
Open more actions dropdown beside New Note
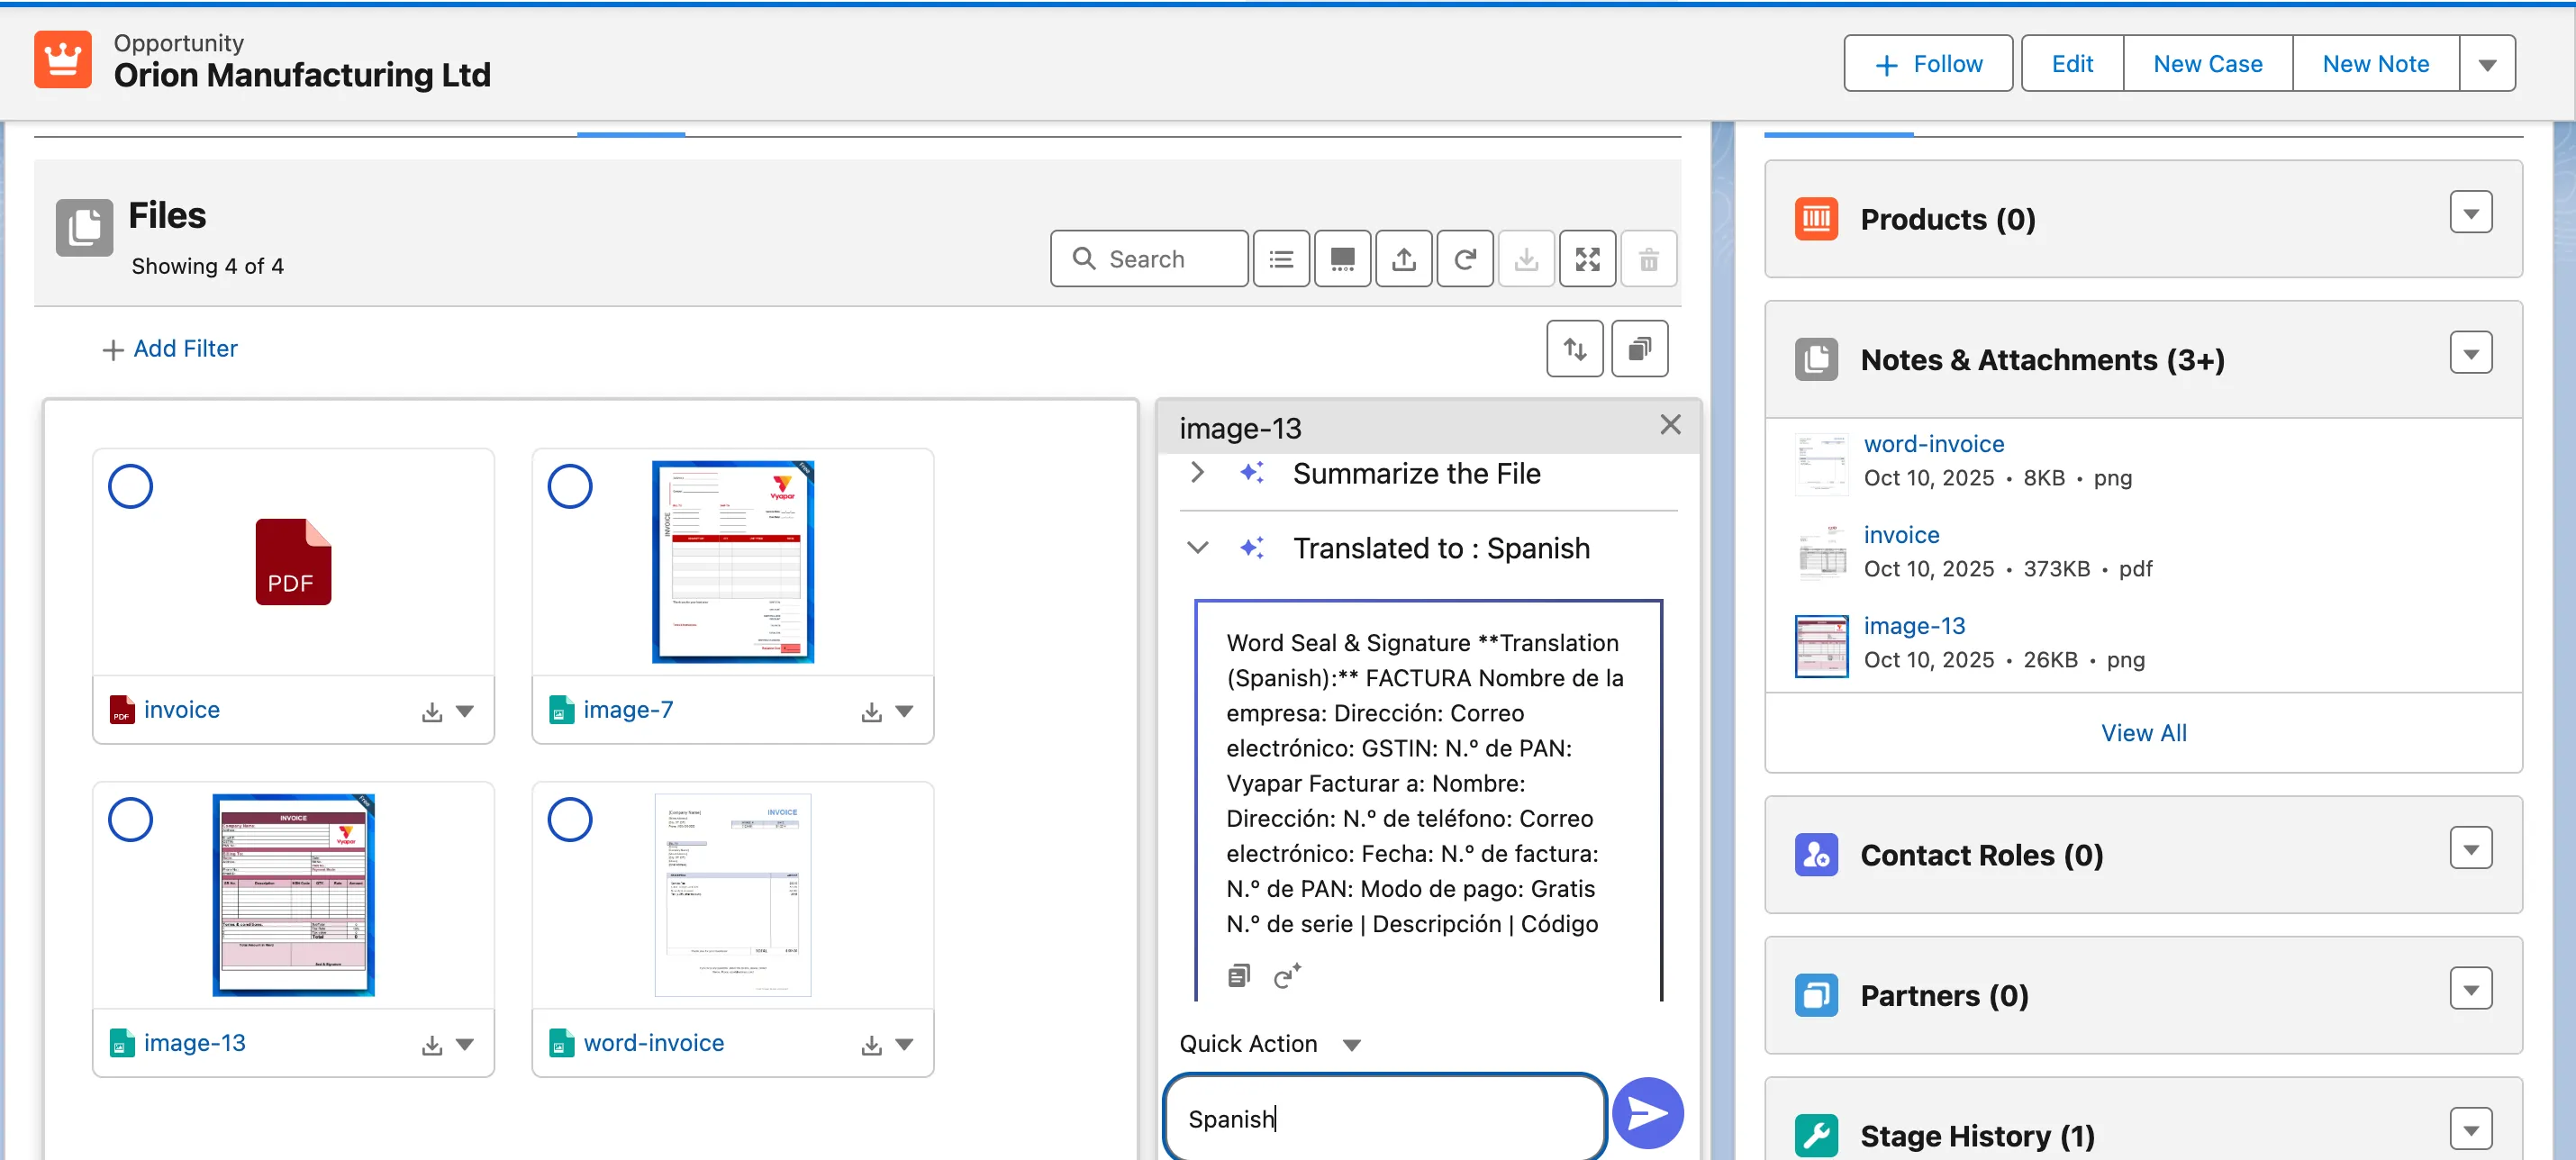[2487, 64]
